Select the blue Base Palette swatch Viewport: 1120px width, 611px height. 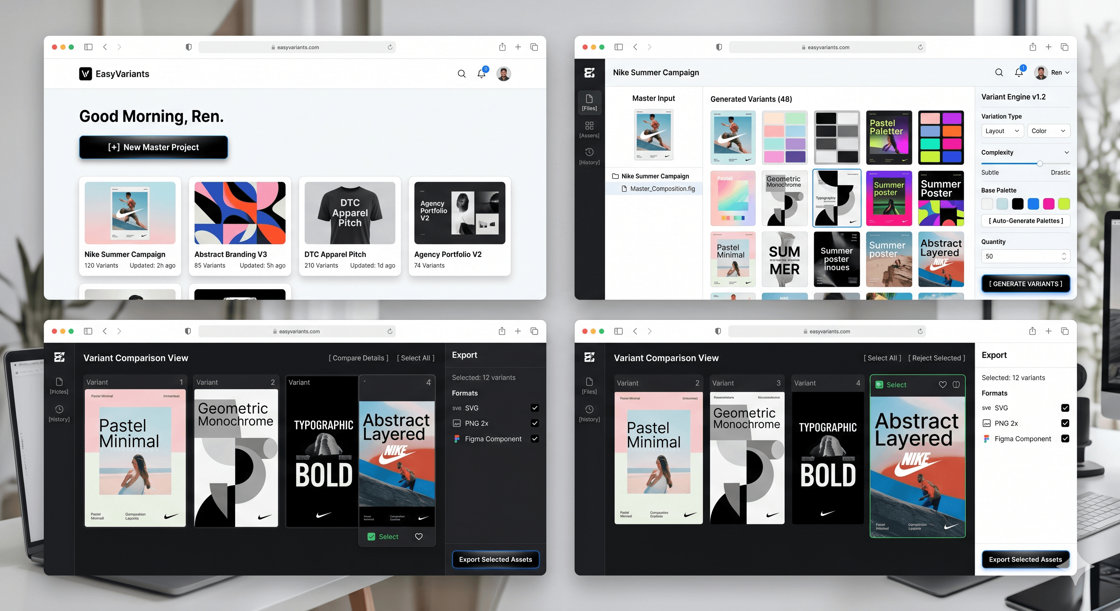[x=1033, y=204]
